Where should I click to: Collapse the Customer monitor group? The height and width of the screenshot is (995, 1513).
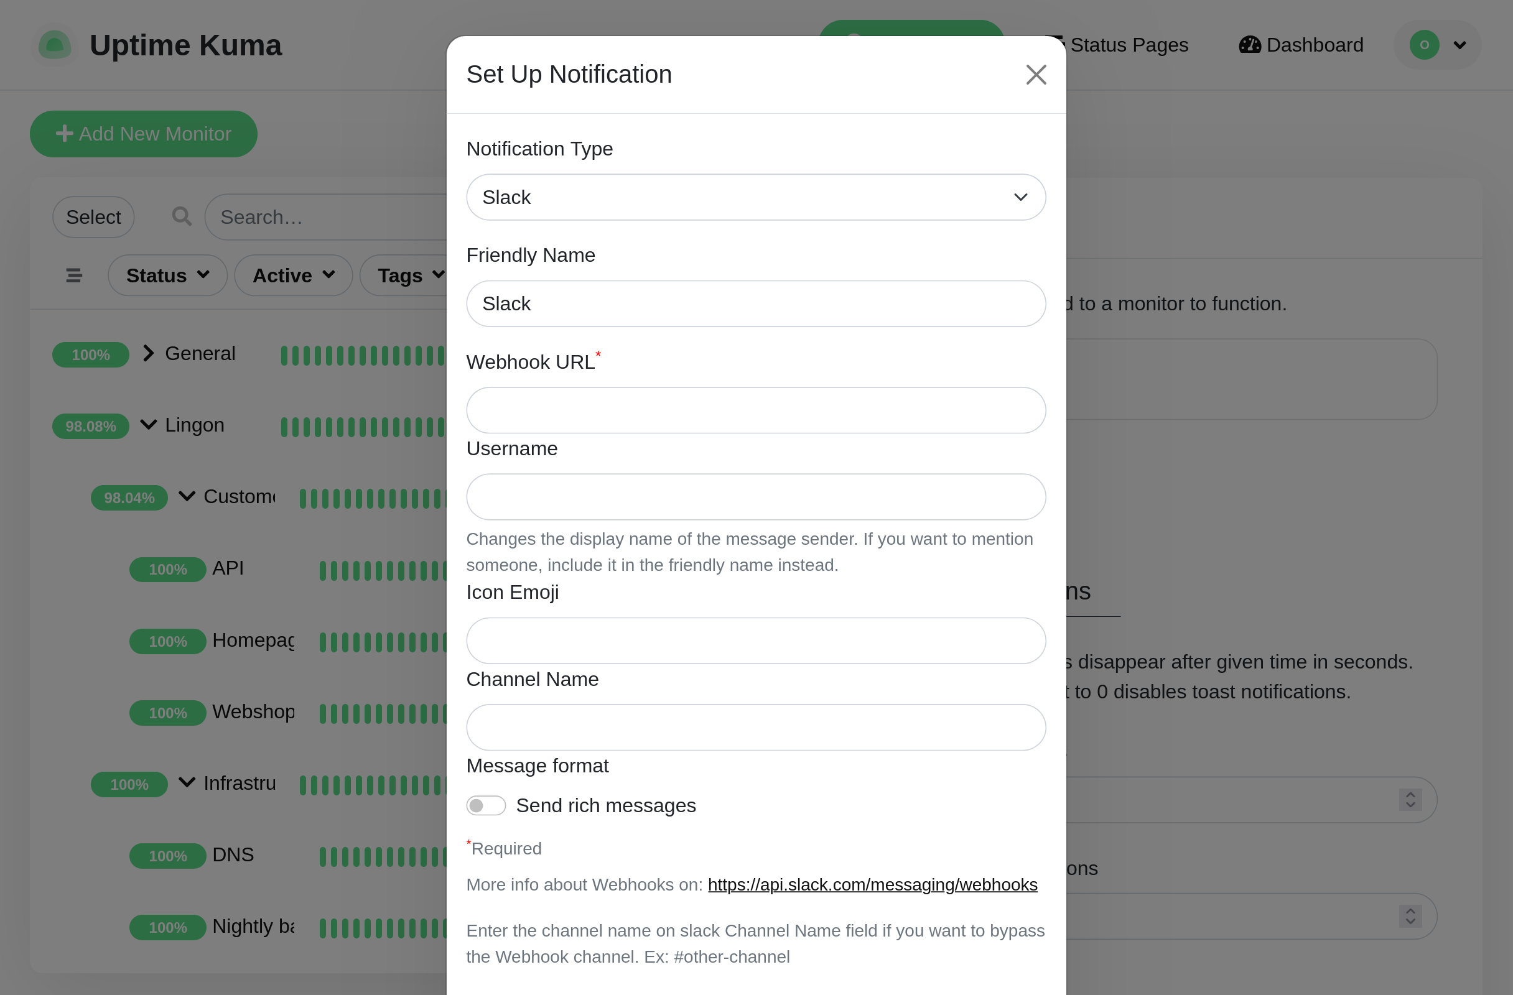click(186, 496)
